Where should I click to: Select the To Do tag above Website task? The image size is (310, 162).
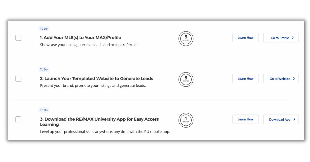coord(44,69)
